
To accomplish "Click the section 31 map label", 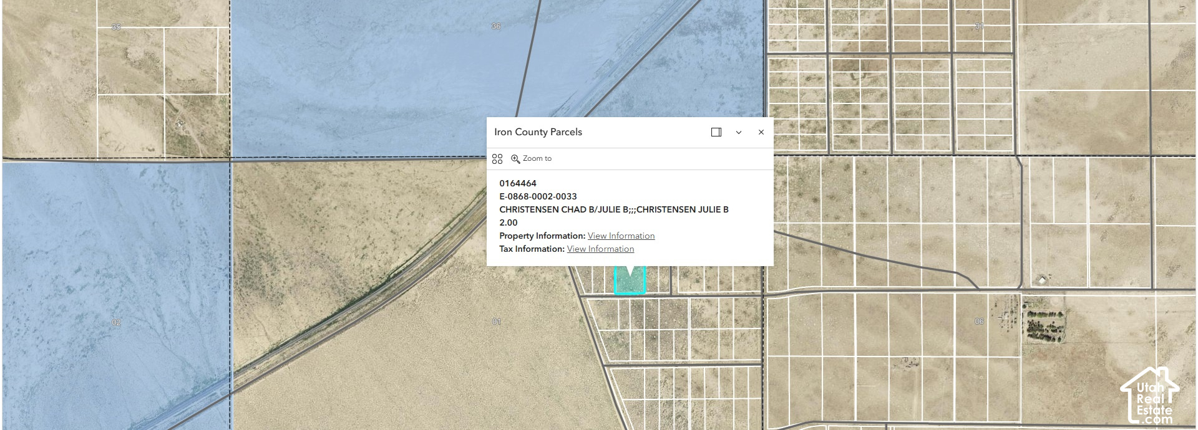I will [x=980, y=26].
